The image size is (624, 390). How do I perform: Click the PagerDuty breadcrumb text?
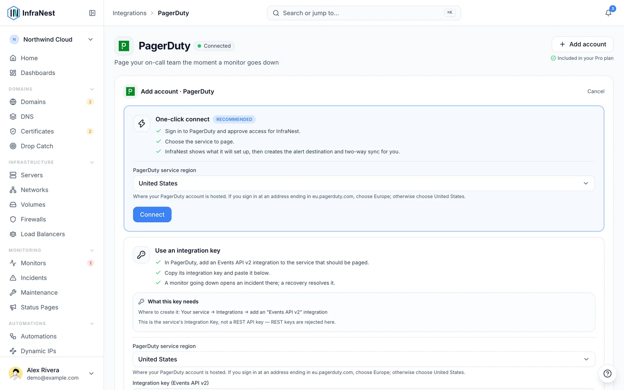(173, 13)
